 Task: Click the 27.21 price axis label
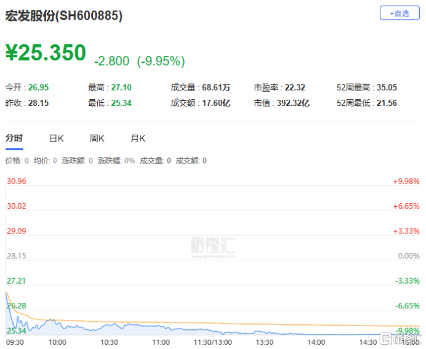pyautogui.click(x=16, y=281)
